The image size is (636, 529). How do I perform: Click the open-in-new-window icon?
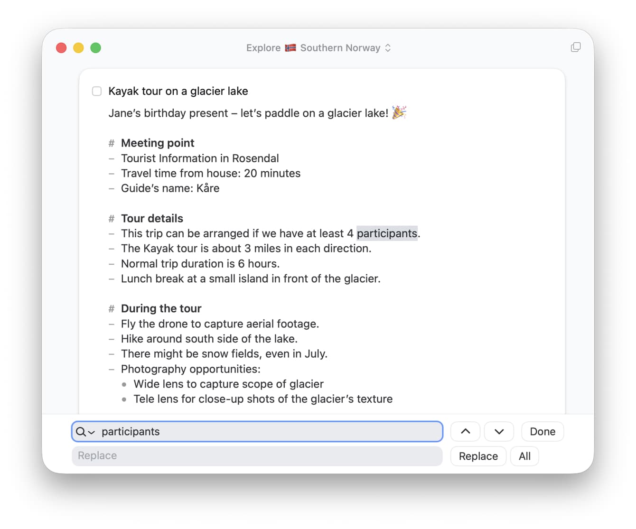(x=575, y=47)
